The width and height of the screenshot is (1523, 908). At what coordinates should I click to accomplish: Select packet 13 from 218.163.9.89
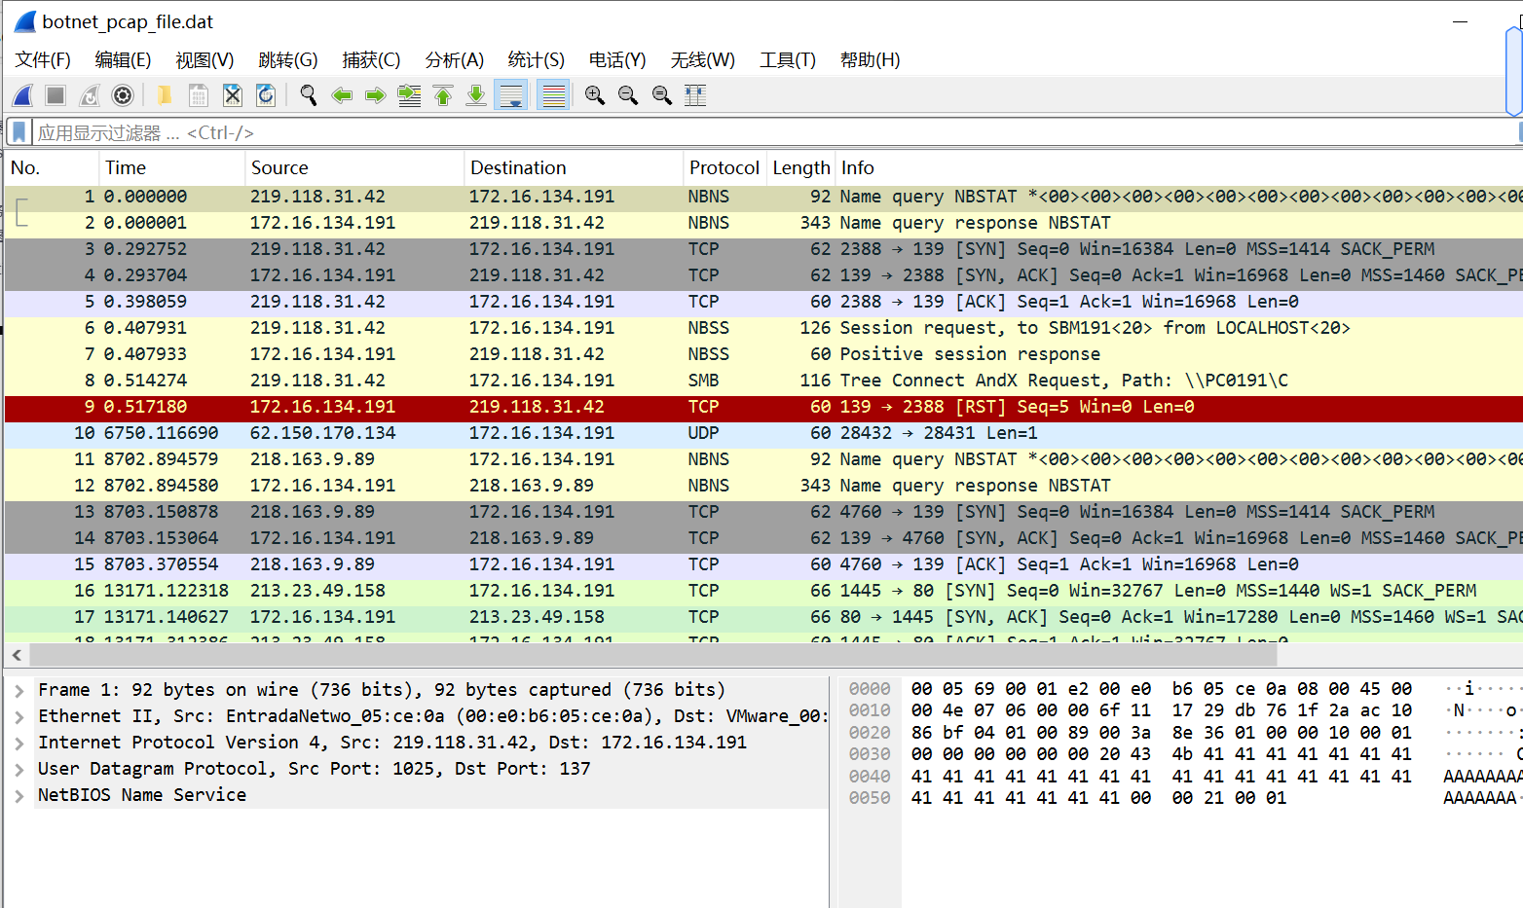(x=763, y=512)
